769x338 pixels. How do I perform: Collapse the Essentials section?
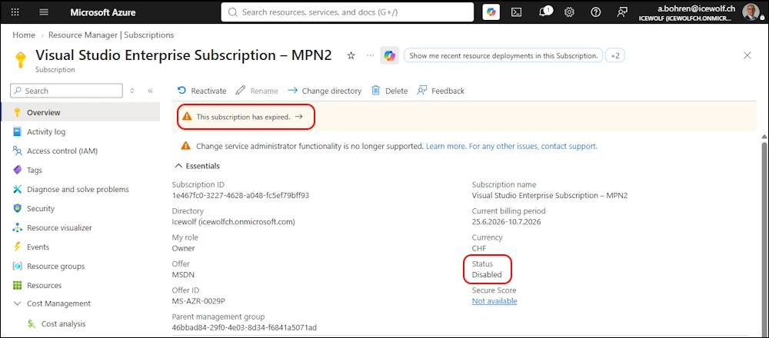[197, 166]
